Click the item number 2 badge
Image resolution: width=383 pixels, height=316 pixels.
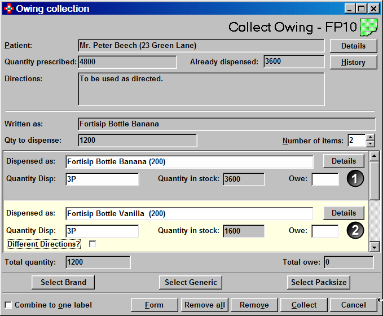pos(355,230)
